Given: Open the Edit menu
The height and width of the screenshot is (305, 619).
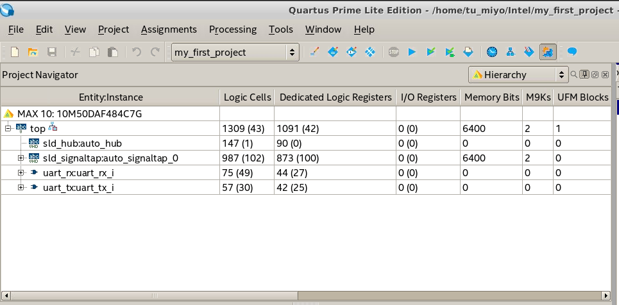Looking at the screenshot, I should [x=44, y=29].
